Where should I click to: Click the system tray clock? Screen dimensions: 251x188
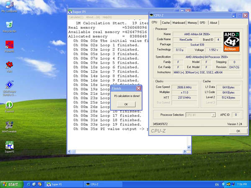click(242, 185)
